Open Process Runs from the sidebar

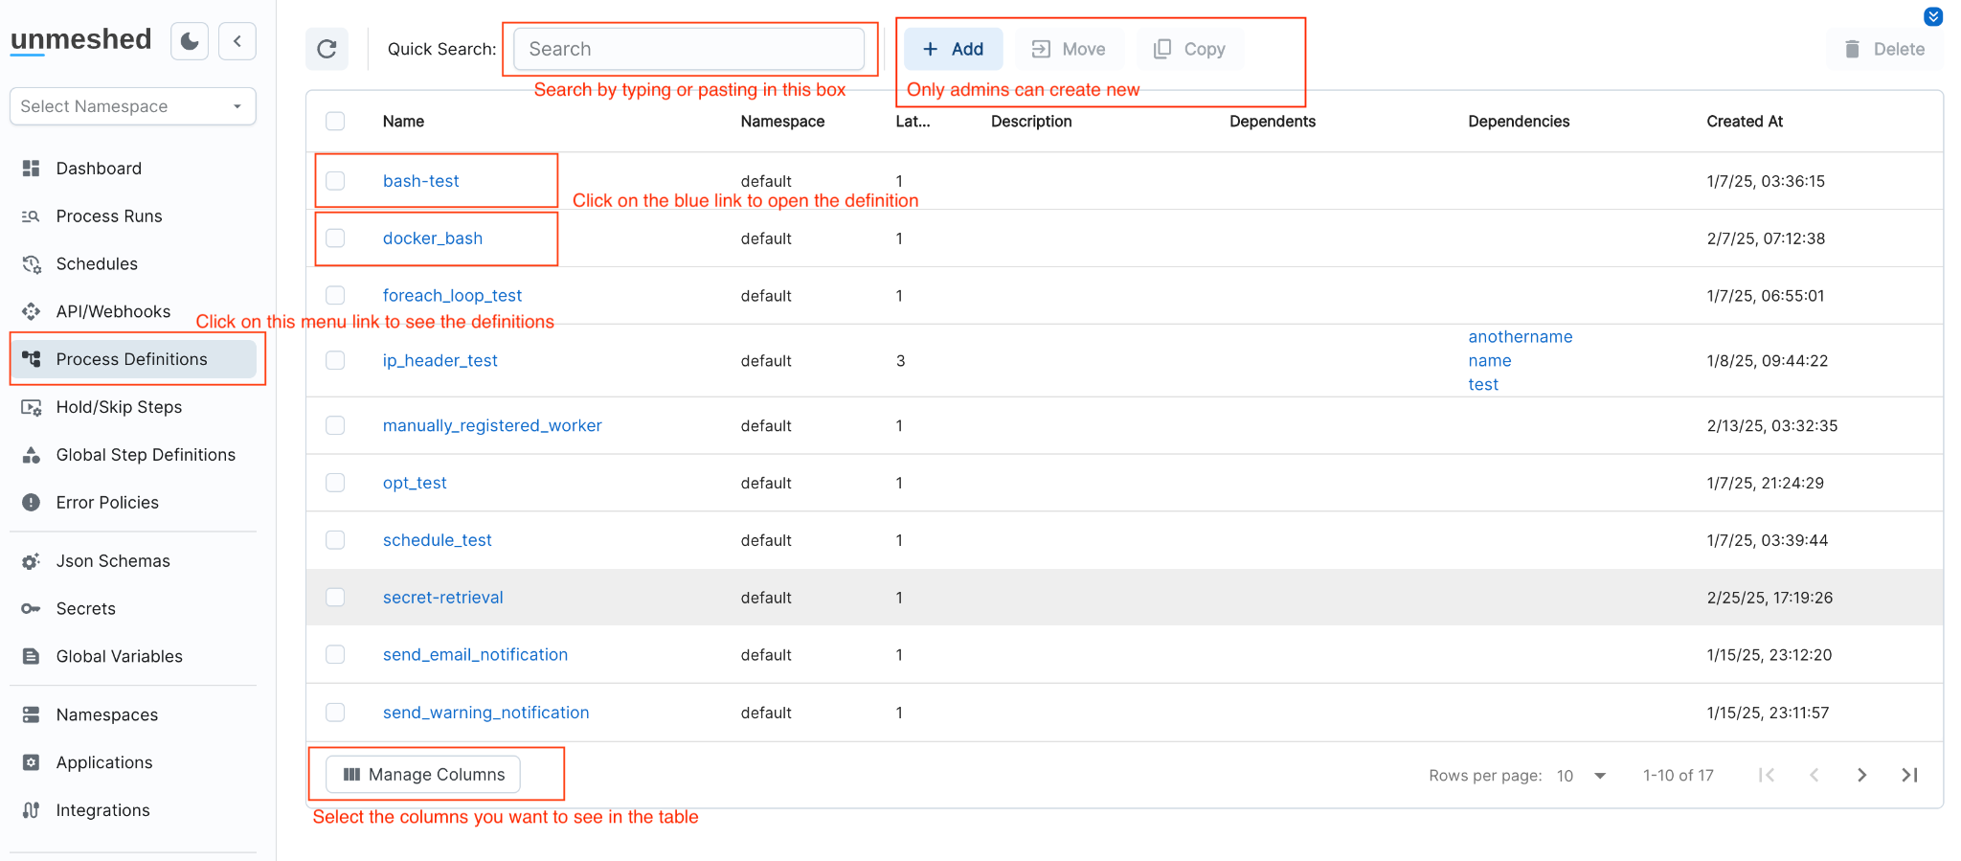click(109, 216)
